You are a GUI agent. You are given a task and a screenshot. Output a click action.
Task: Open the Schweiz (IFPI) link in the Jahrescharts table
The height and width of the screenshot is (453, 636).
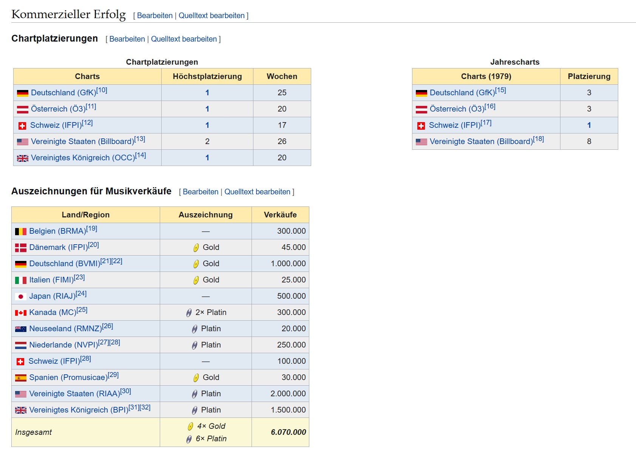455,125
